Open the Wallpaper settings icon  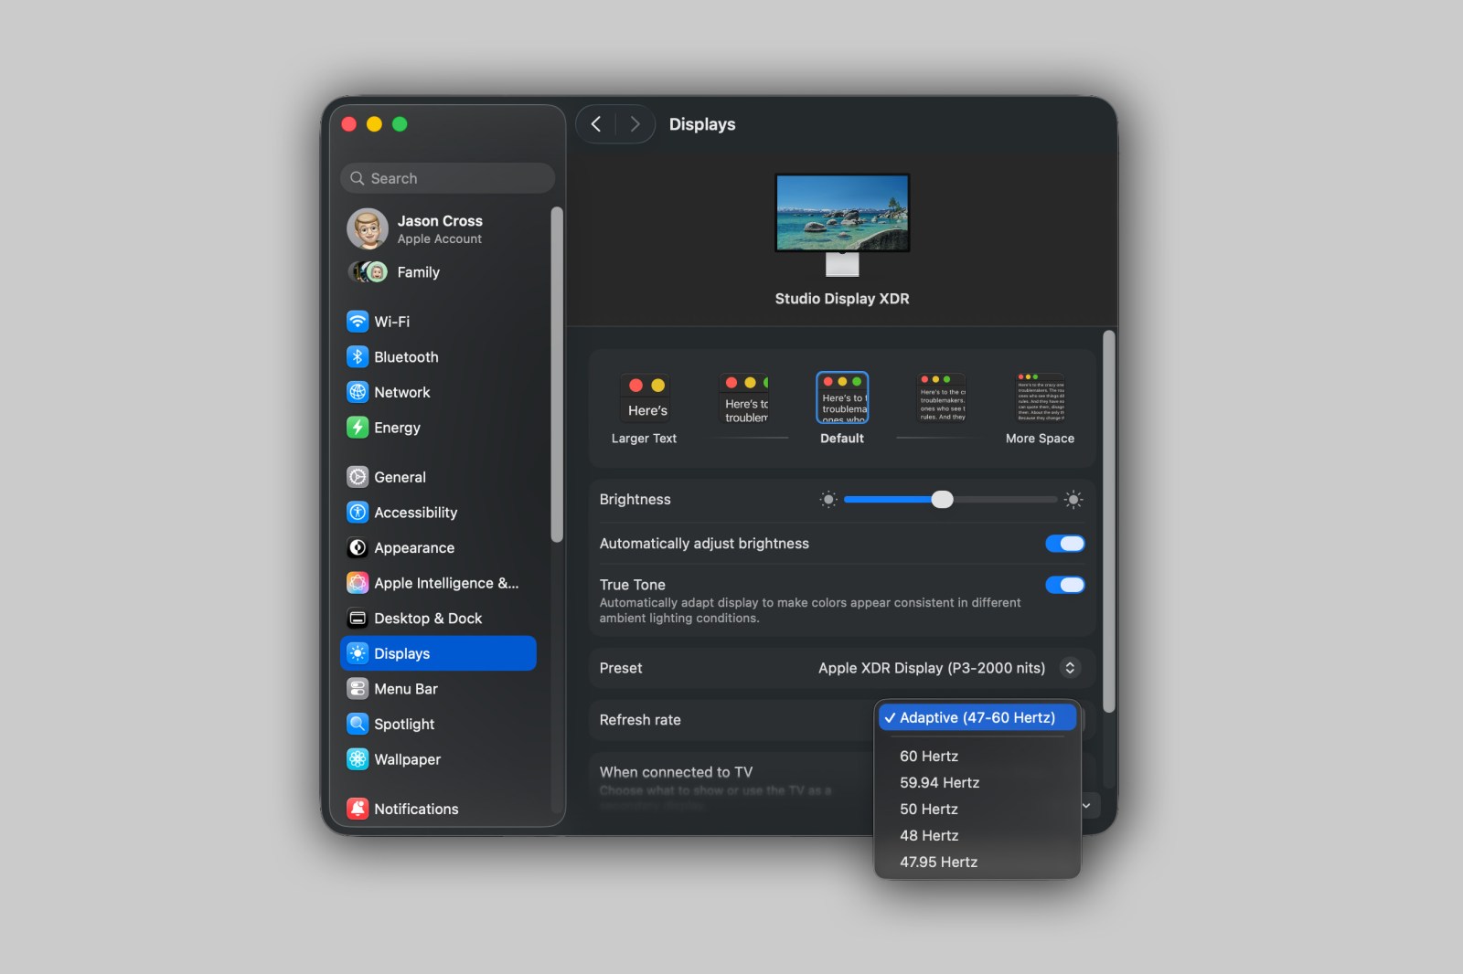click(358, 759)
